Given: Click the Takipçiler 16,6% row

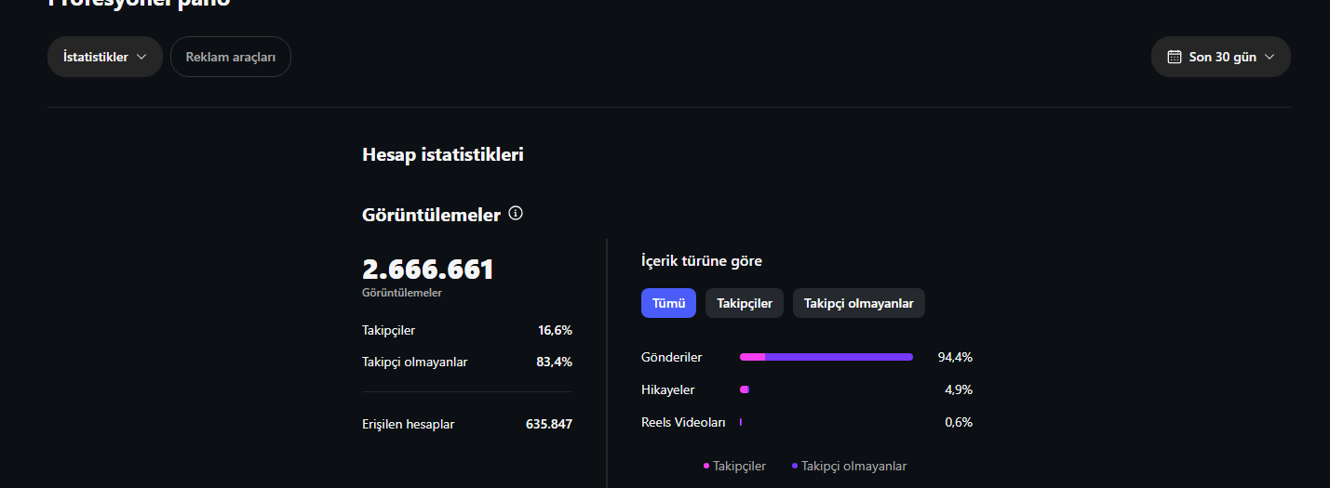Looking at the screenshot, I should click(x=467, y=330).
